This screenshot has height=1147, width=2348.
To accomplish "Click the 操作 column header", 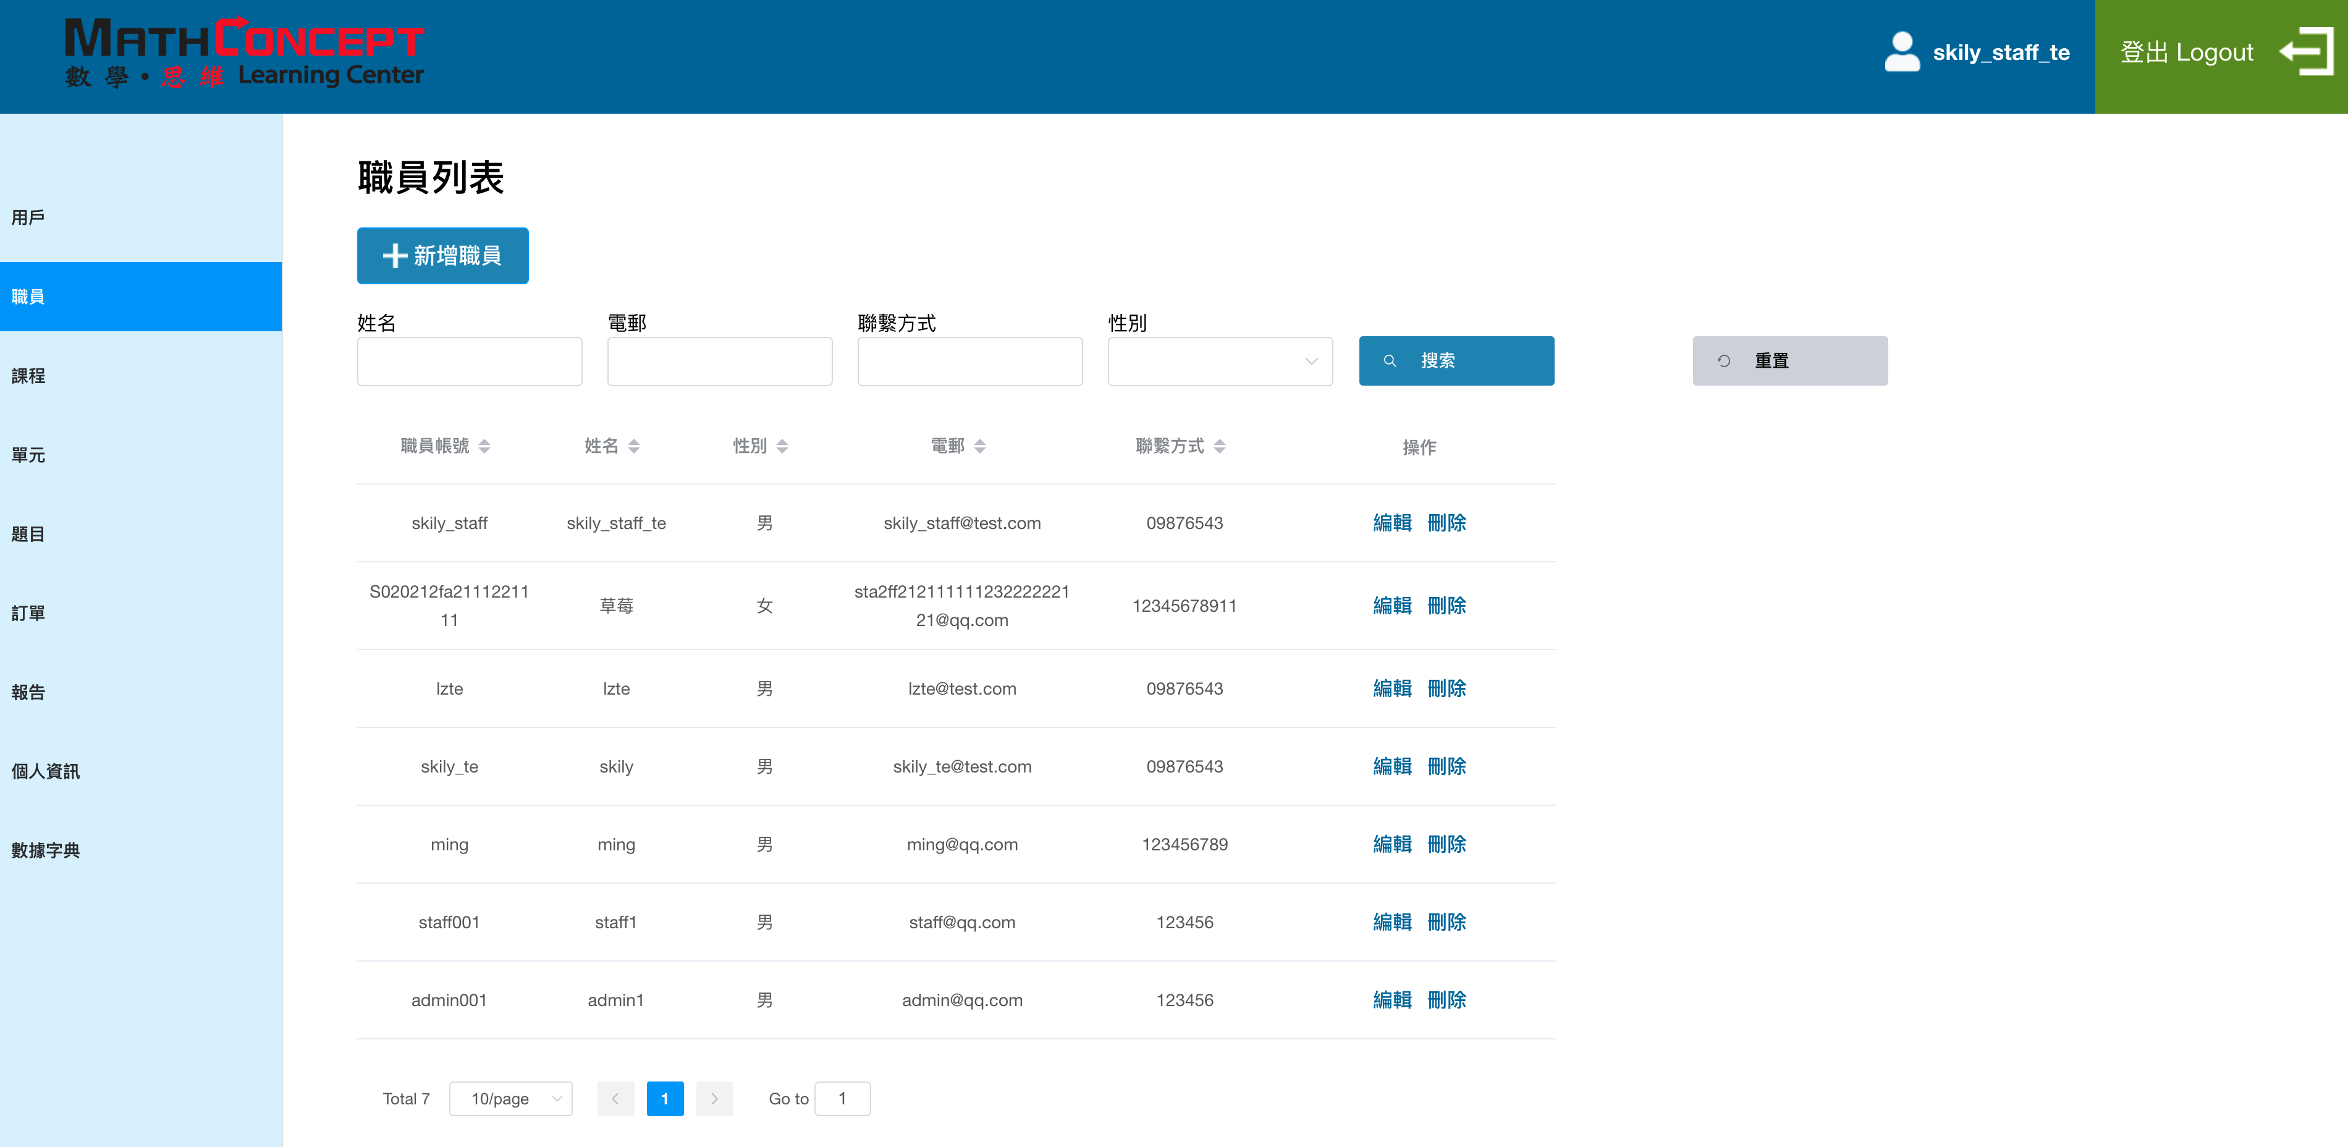I will click(x=1419, y=447).
